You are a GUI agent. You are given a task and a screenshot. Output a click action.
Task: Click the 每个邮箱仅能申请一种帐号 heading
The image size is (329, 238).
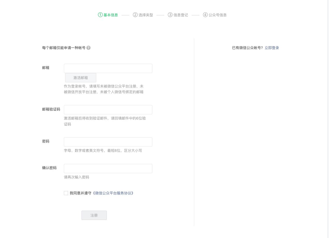point(64,48)
